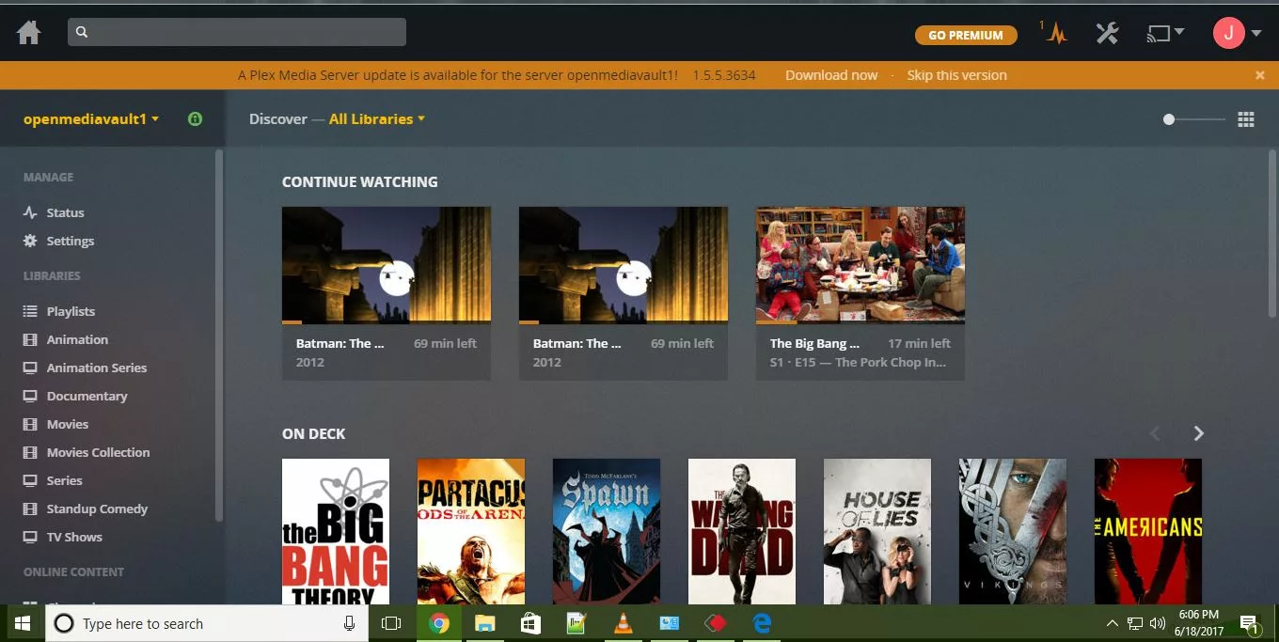
Task: Launch VLC from the taskbar
Action: tap(623, 623)
